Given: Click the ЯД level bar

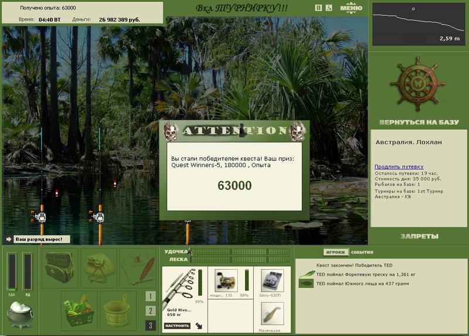Looking at the screenshot, I should coord(28,271).
